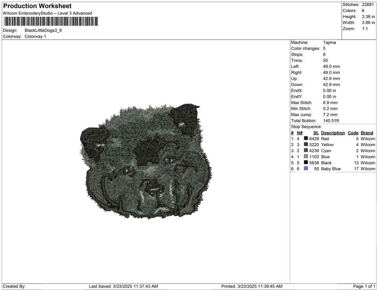Screen dimensions: 378x290
Task: Click the Red thread color swatch
Action: click(306, 139)
